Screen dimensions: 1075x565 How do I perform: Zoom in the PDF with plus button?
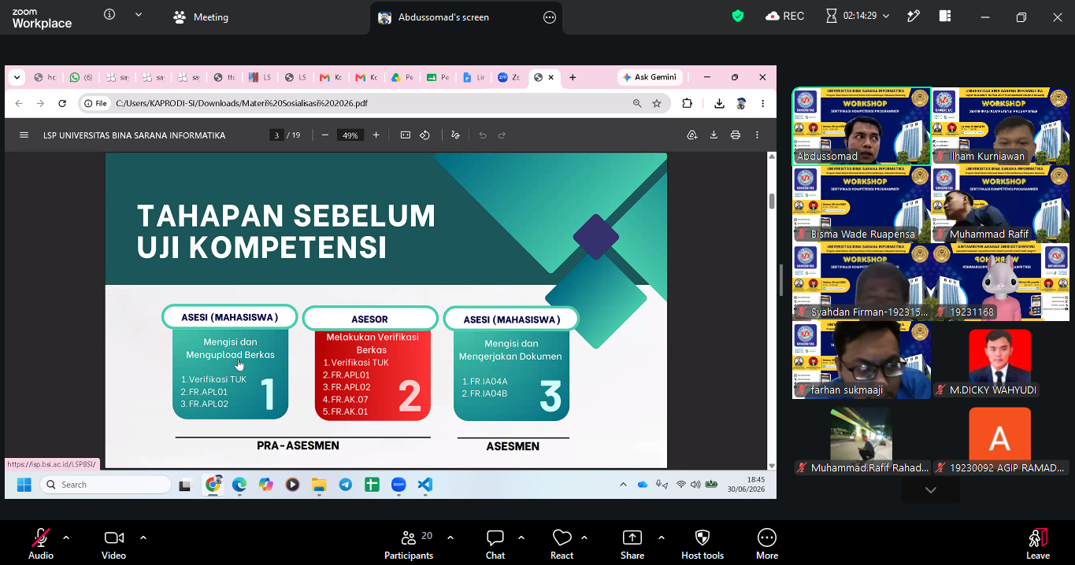pyautogui.click(x=376, y=135)
